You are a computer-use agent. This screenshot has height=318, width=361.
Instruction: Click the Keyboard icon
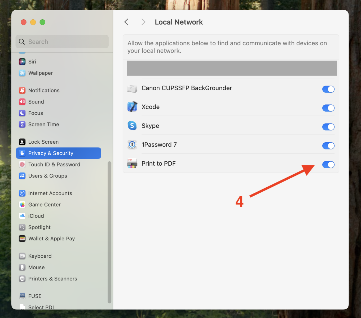point(22,256)
